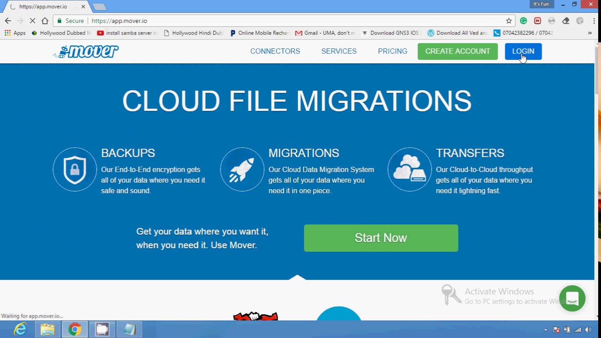
Task: Click the green Start Now button
Action: 381,238
